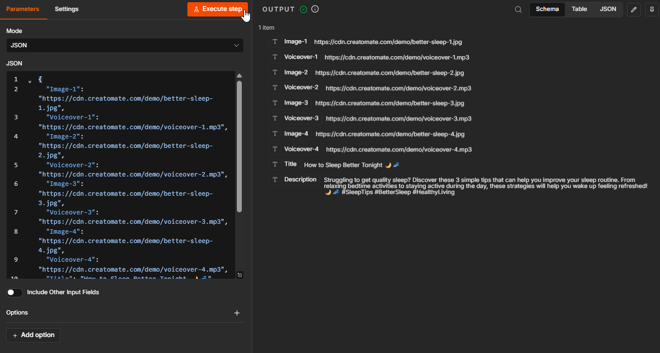Click the better-sleep-1.jpg URL value
This screenshot has width=660, height=353.
pyautogui.click(x=389, y=42)
